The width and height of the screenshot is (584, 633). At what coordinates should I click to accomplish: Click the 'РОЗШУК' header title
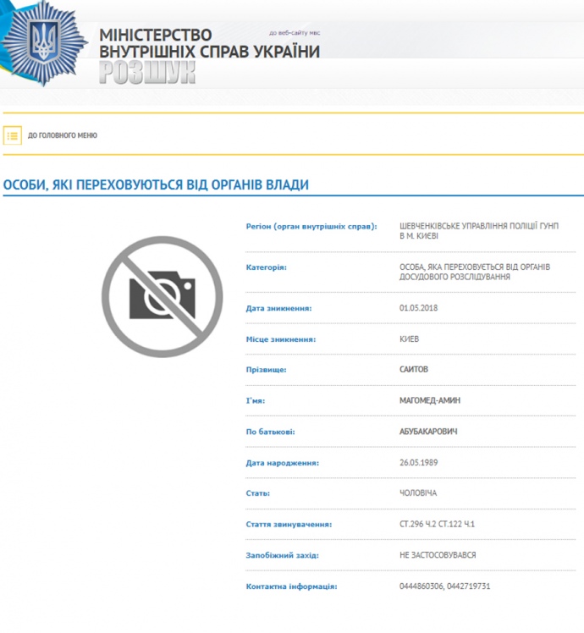[147, 74]
